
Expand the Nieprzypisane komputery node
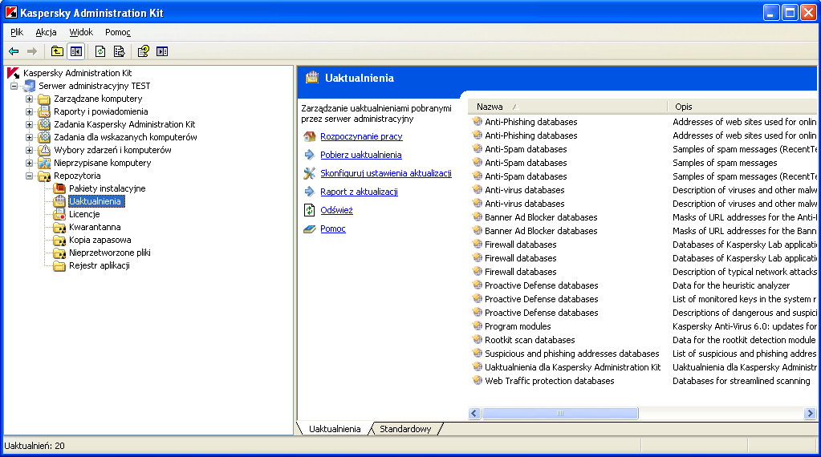[30, 163]
